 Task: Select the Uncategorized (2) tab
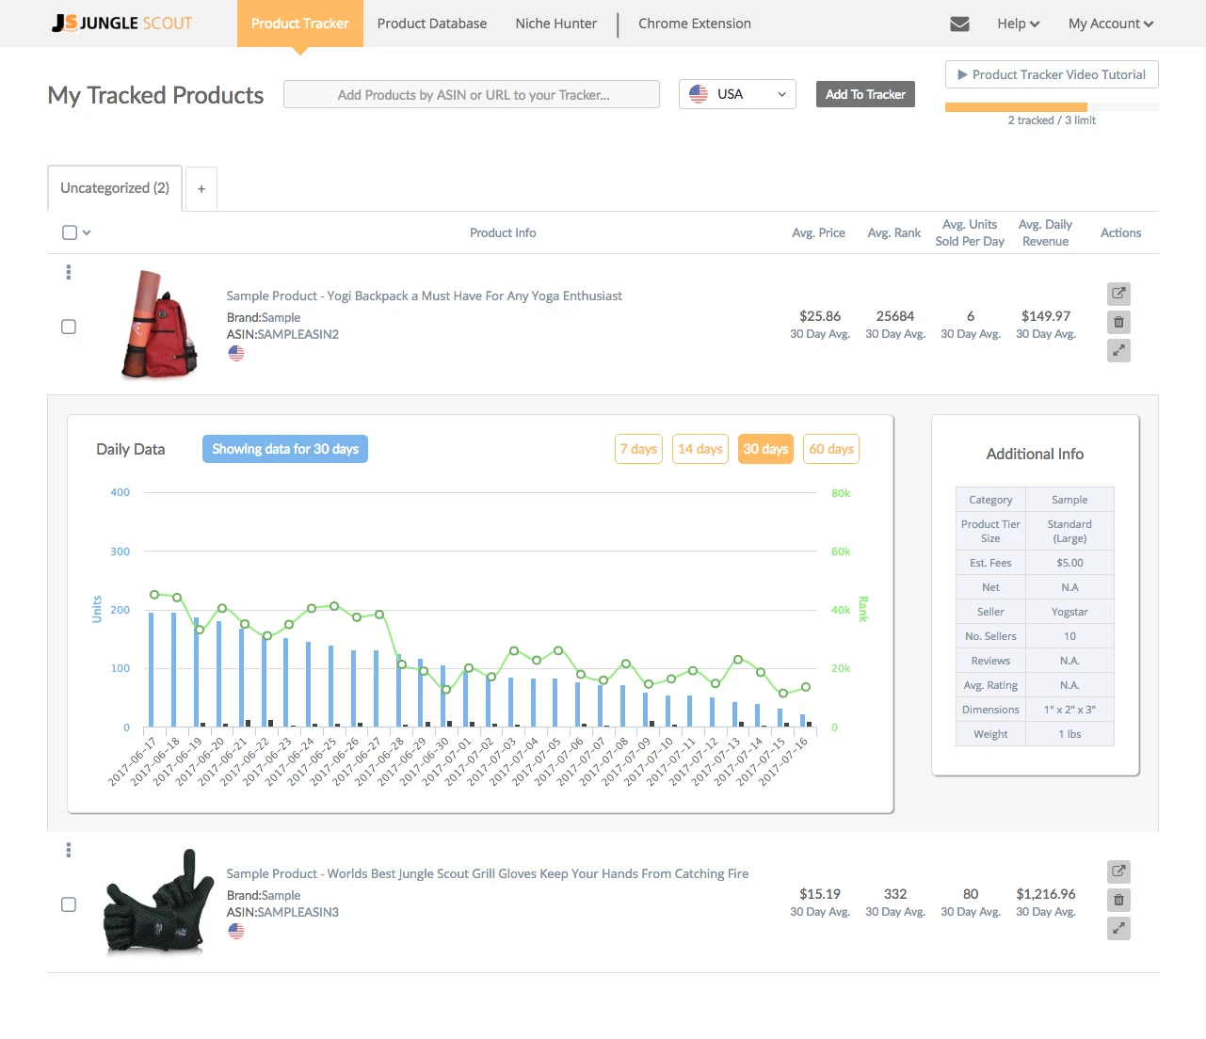tap(115, 188)
